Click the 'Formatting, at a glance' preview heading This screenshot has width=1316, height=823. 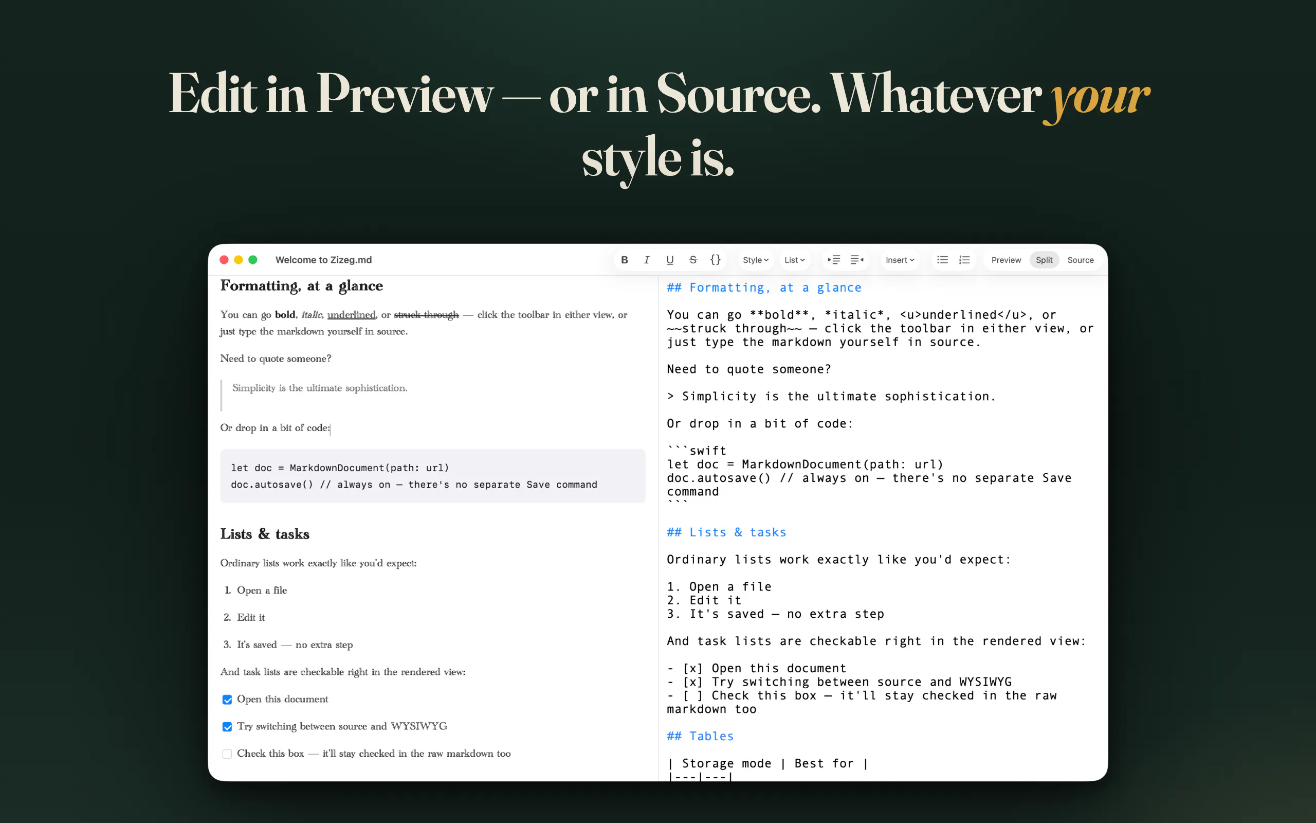pos(301,286)
